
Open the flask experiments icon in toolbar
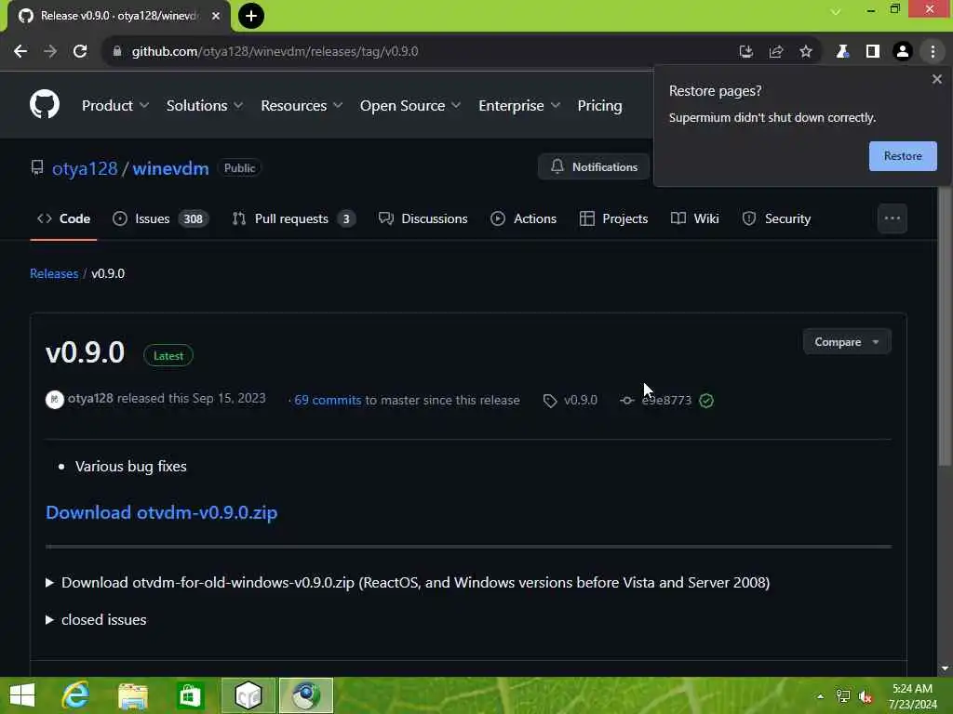click(x=841, y=52)
